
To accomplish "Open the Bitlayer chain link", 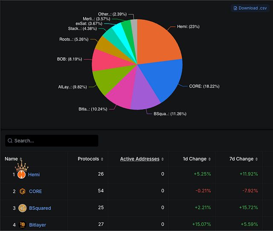I will 38,225.
